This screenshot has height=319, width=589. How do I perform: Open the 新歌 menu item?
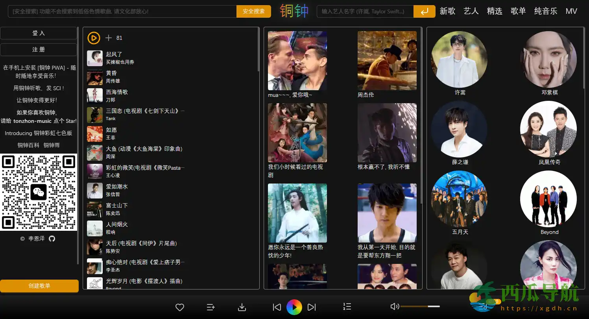click(x=447, y=11)
